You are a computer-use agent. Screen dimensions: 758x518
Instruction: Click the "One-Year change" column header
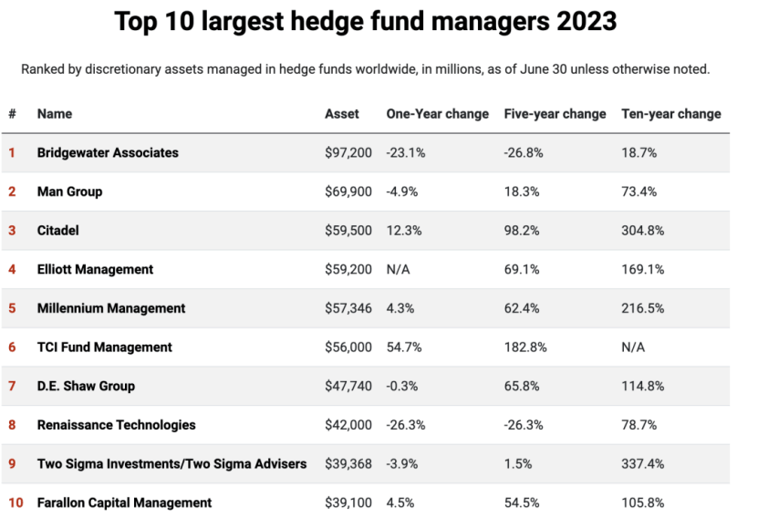point(438,114)
